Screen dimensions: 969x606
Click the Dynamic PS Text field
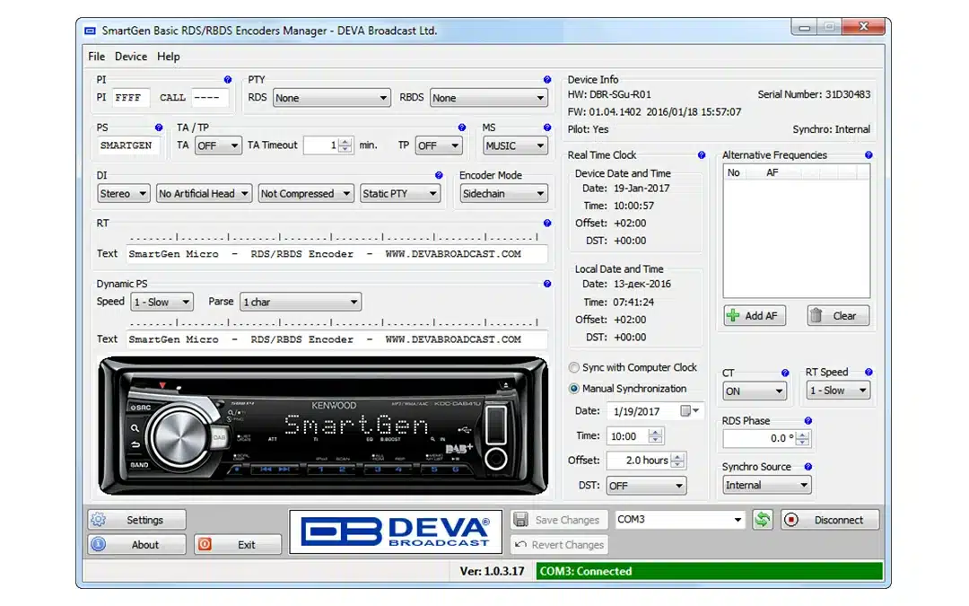point(336,338)
